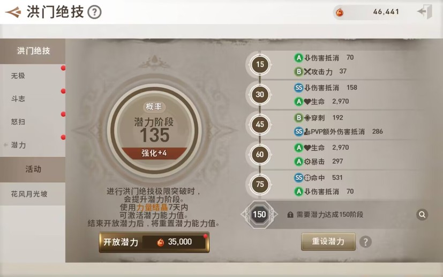Expand the 洪门绝技 section header in sidebar

(33, 51)
